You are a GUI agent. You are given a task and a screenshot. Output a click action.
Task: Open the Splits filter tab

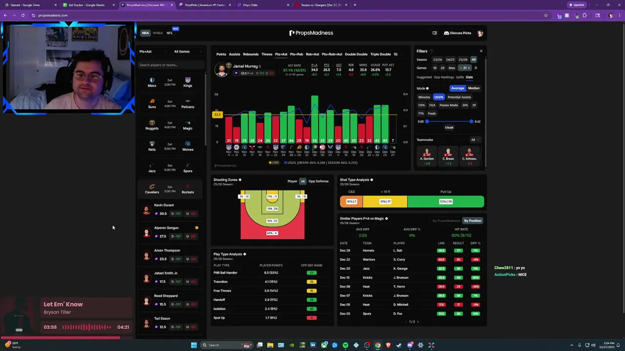pyautogui.click(x=459, y=77)
